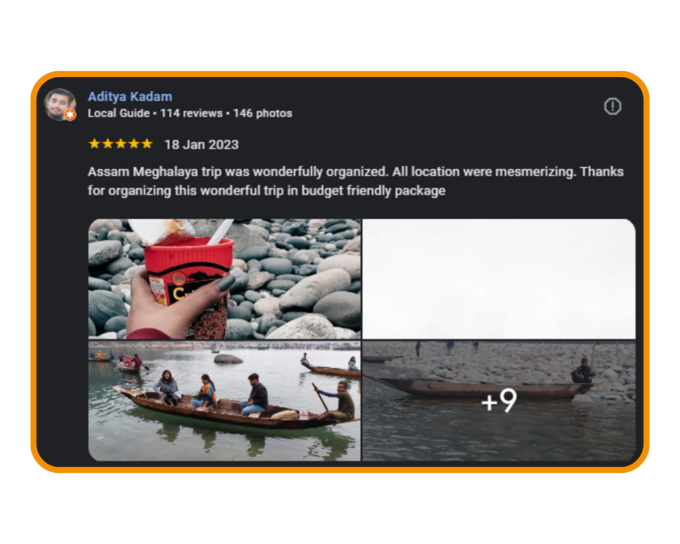This screenshot has height=544, width=680.
Task: Open the blank white sky photo
Action: coord(499,278)
